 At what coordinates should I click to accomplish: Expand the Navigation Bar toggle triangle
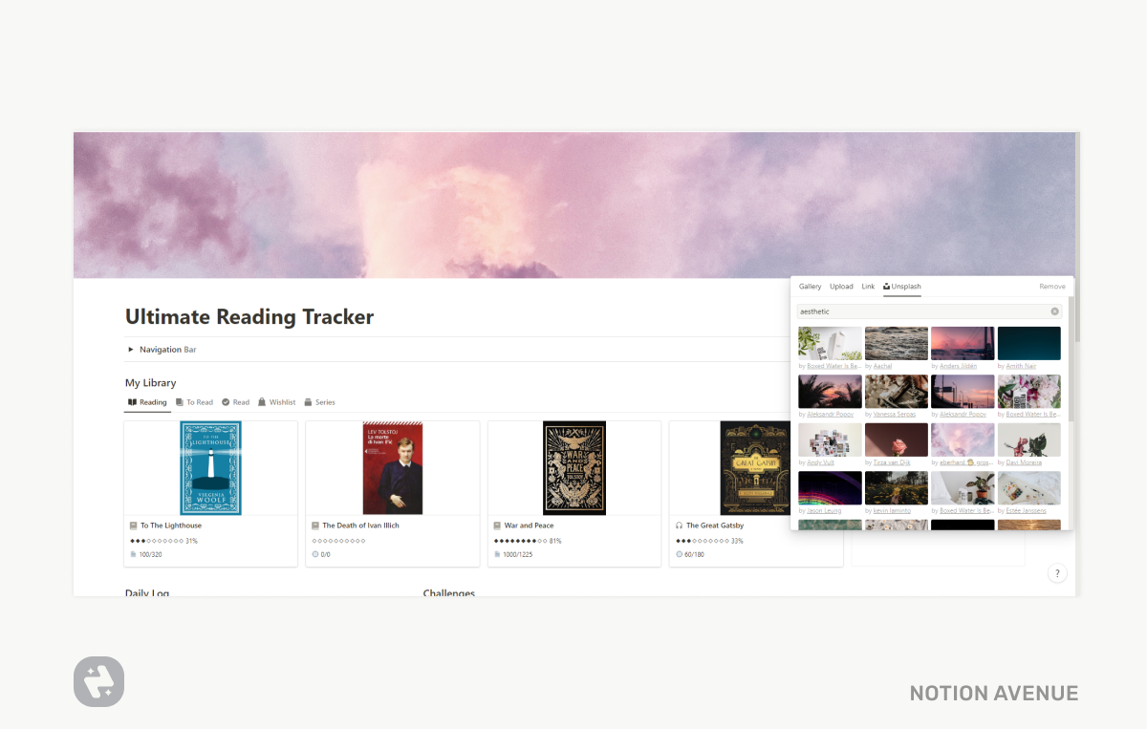coord(131,350)
